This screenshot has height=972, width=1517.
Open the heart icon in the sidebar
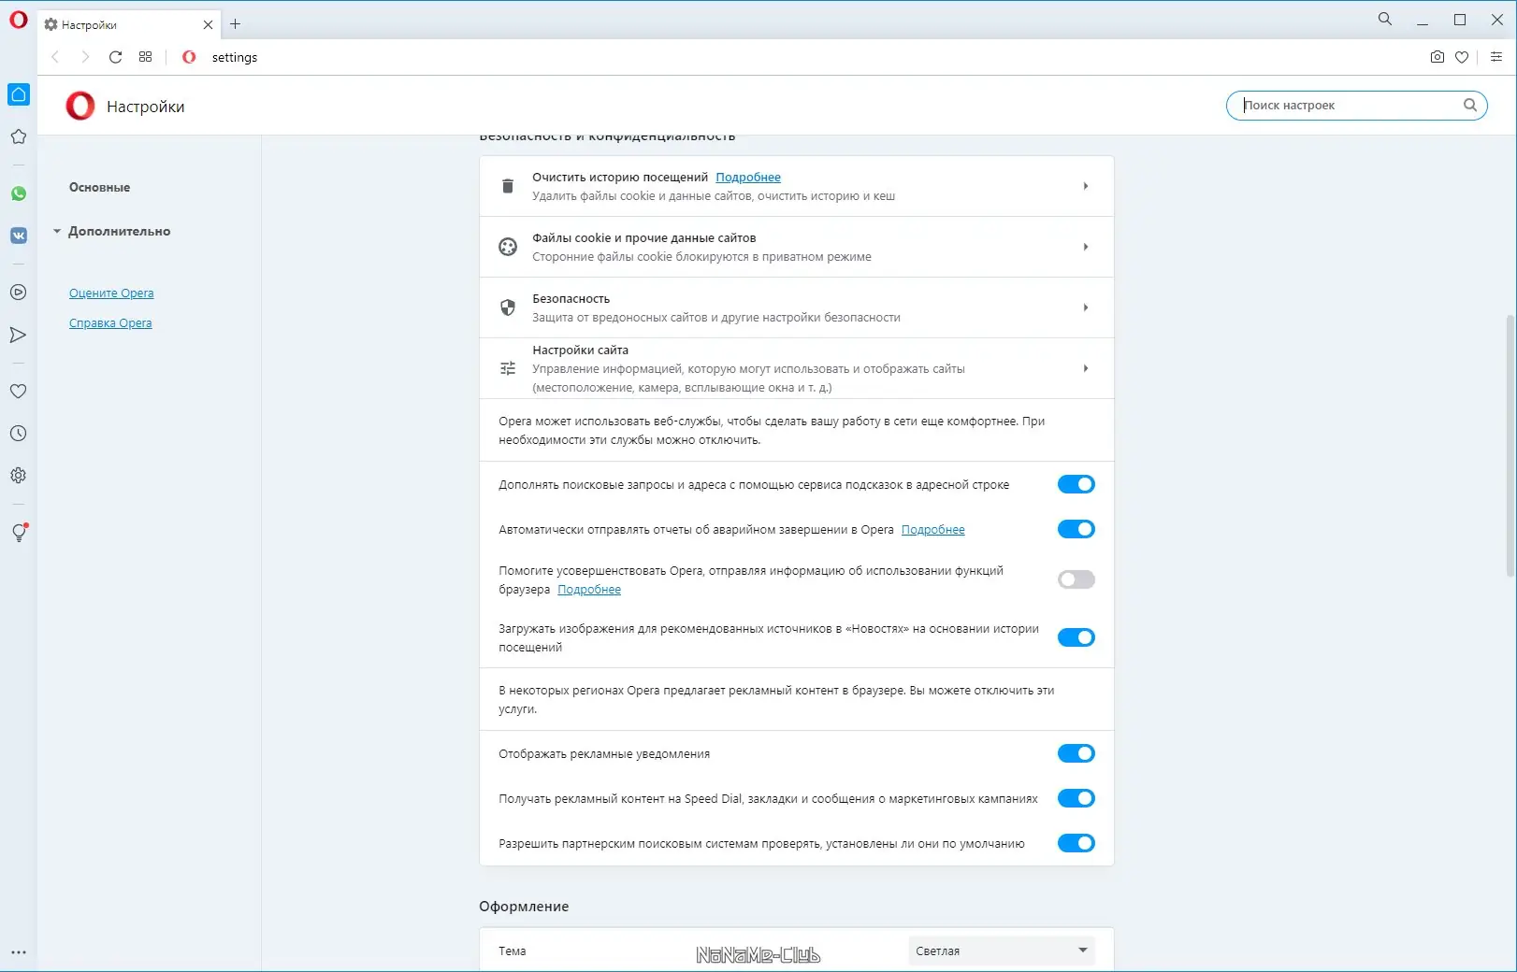[18, 392]
